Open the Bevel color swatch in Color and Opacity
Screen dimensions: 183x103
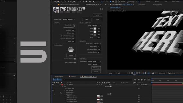pyautogui.click(x=95, y=31)
